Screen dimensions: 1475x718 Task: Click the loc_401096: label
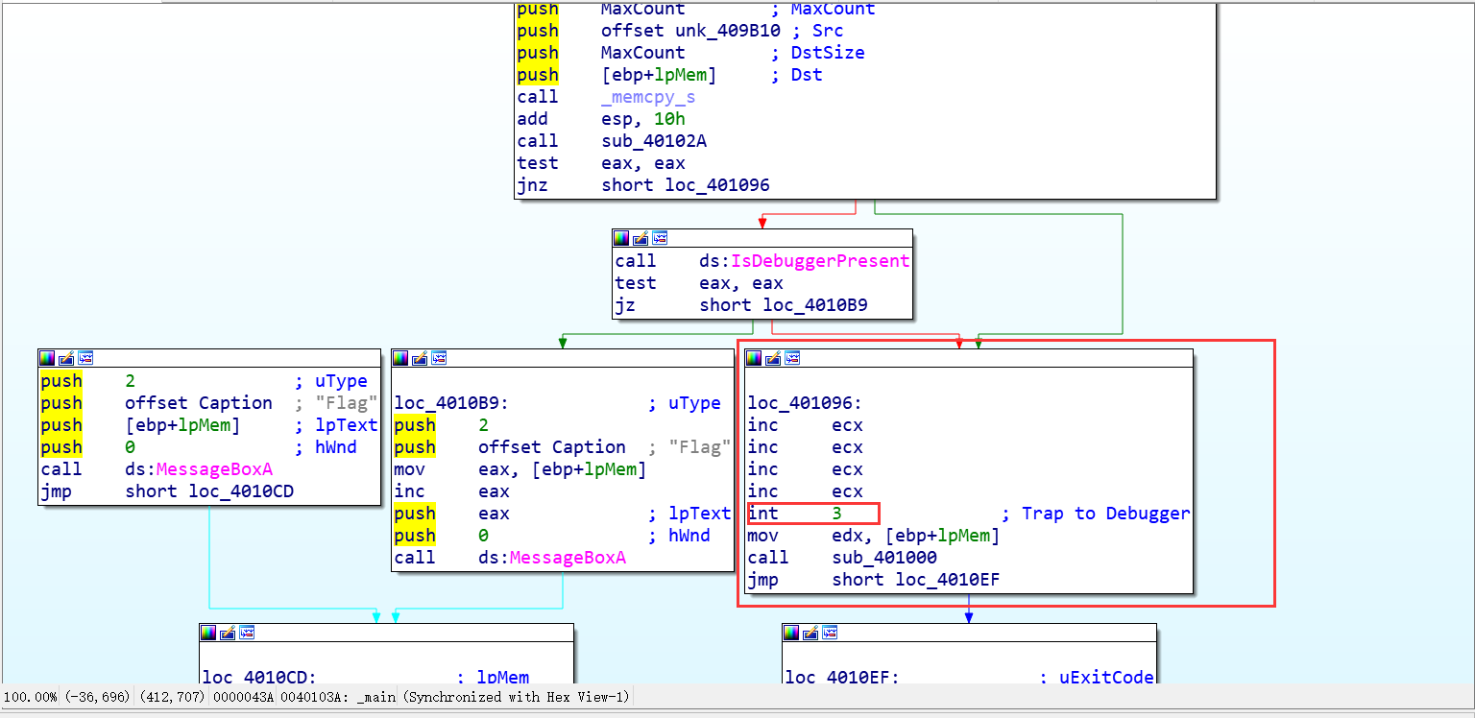coord(805,403)
